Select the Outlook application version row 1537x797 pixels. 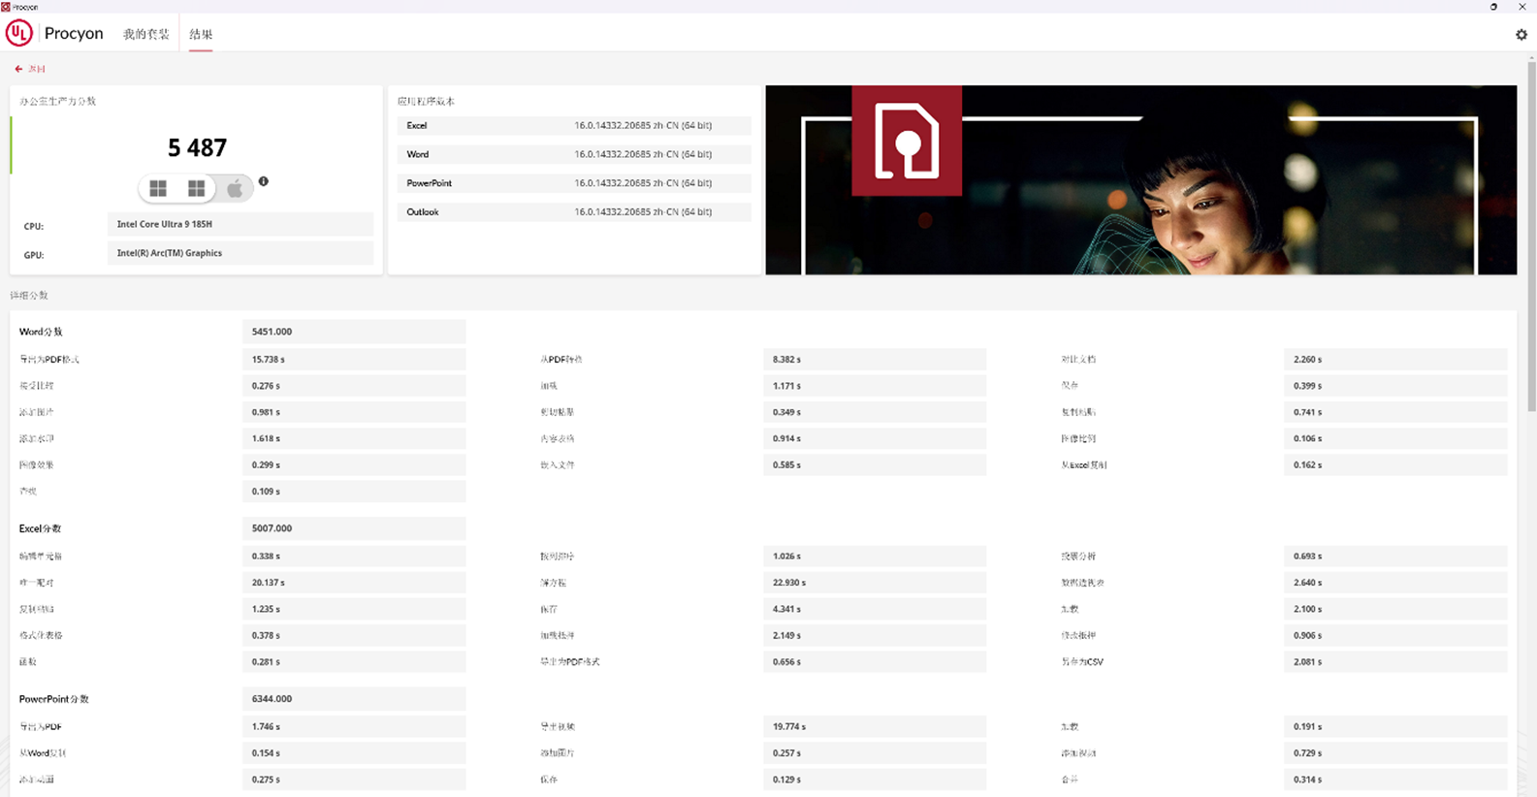(574, 211)
